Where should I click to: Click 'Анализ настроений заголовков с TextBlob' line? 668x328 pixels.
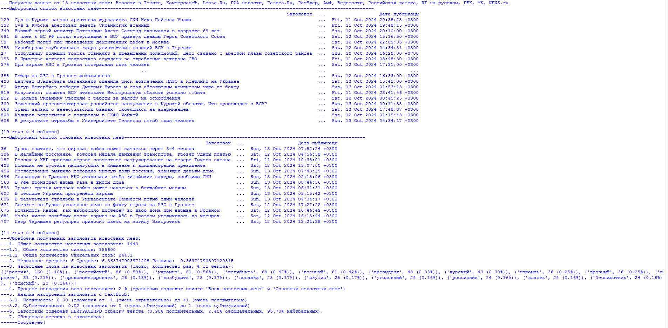pyautogui.click(x=65, y=294)
